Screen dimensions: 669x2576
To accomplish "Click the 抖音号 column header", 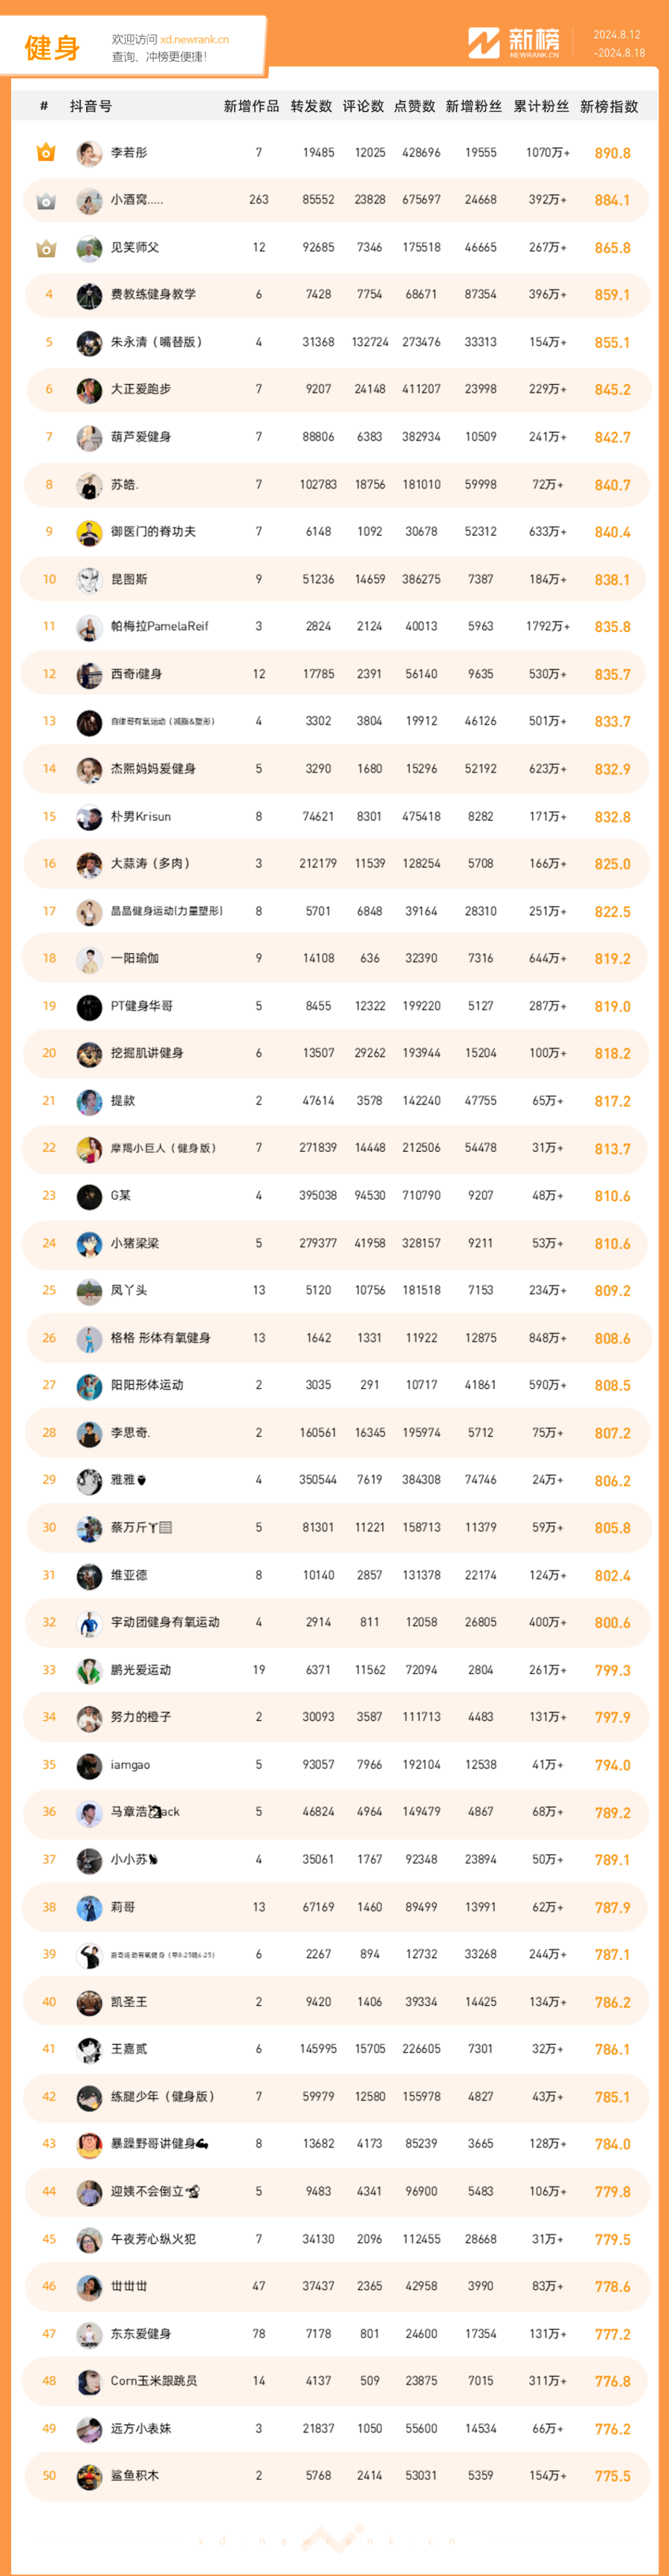I will point(91,106).
